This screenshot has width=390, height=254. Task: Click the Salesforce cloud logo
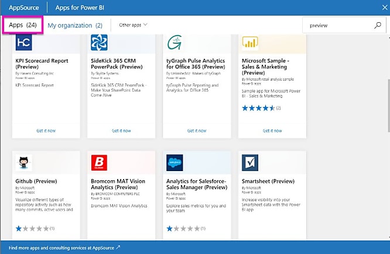point(175,163)
